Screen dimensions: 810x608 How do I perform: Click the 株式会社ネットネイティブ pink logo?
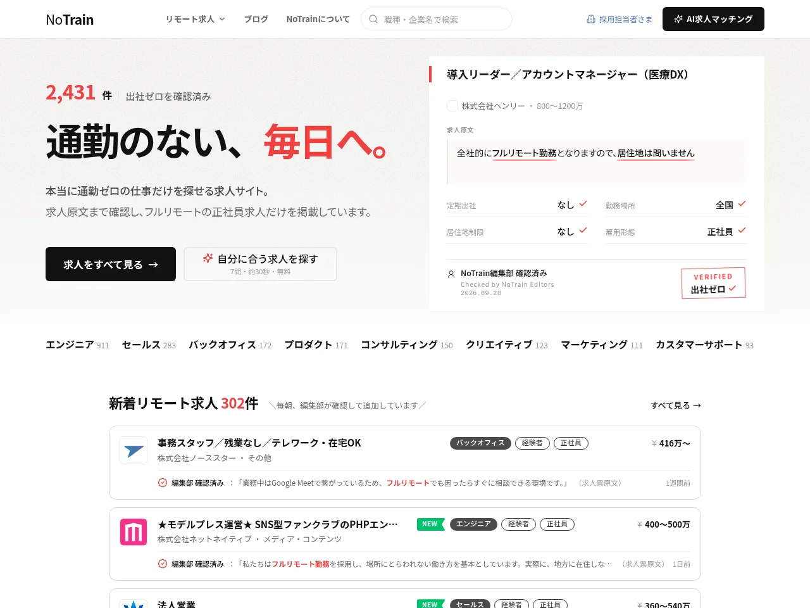[134, 532]
